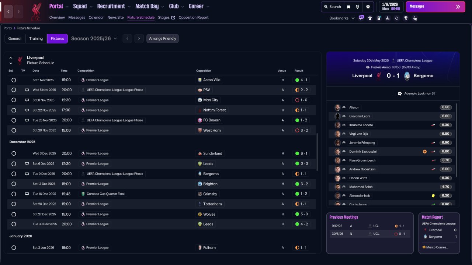The height and width of the screenshot is (265, 472).
Task: Open the trophy competitions shortcut icon
Action: point(406,18)
